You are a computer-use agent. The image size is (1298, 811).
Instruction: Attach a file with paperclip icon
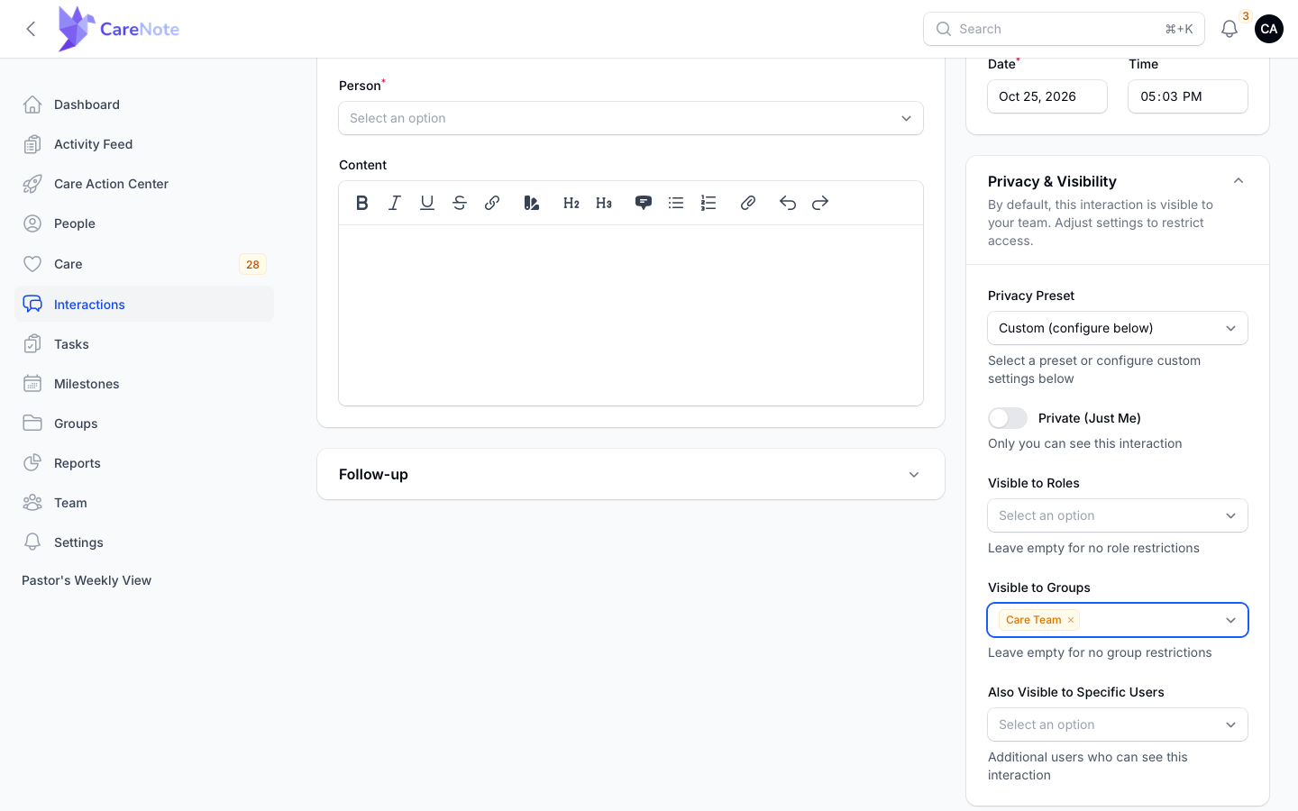pyautogui.click(x=748, y=203)
